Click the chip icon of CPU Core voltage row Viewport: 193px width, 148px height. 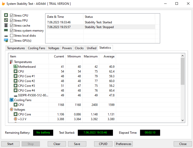15,114
